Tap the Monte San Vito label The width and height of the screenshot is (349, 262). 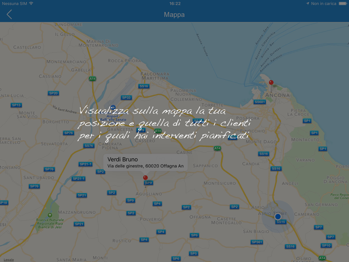click(27, 115)
